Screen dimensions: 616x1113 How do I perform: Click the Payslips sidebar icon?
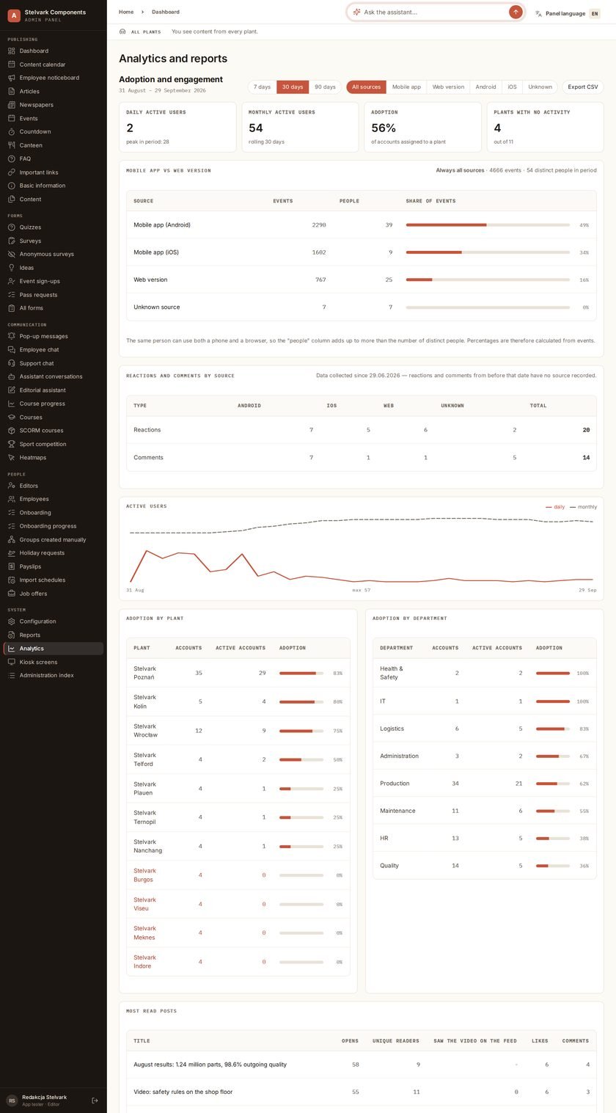[11, 566]
